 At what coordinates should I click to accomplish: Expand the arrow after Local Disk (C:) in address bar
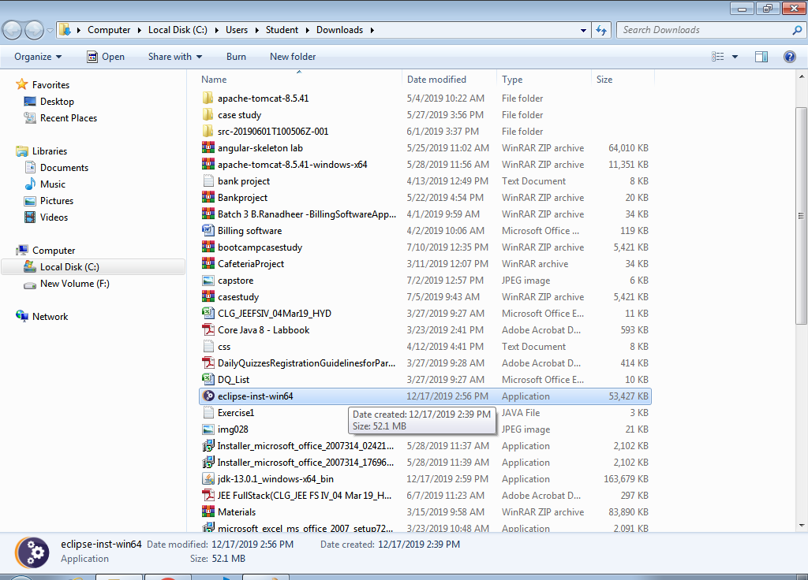(216, 31)
